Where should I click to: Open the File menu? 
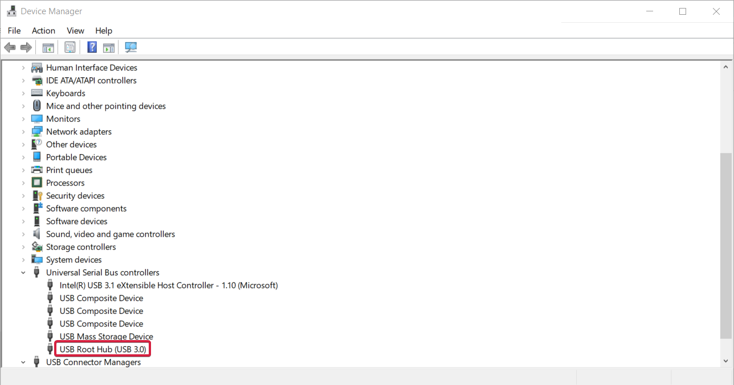point(14,31)
